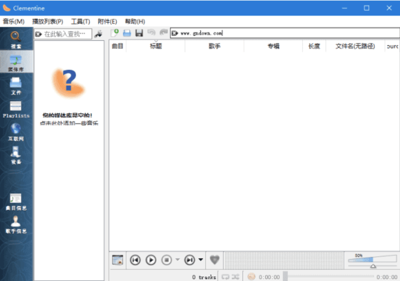Open the 播放列表(P) menu

(x=48, y=22)
